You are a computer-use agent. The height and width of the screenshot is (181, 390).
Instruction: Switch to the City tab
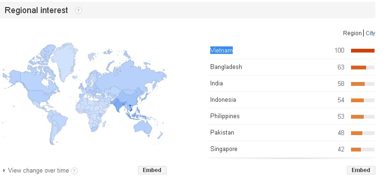point(370,33)
